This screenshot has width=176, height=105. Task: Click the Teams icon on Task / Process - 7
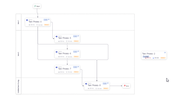[x=56, y=67]
